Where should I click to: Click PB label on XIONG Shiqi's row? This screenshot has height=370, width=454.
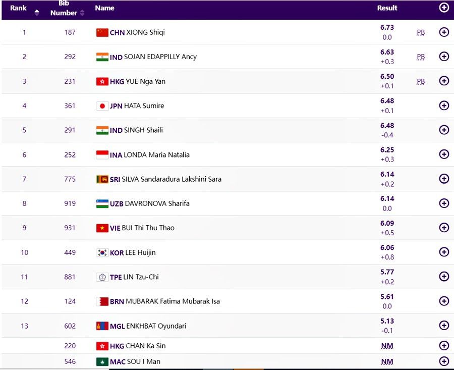pos(421,32)
